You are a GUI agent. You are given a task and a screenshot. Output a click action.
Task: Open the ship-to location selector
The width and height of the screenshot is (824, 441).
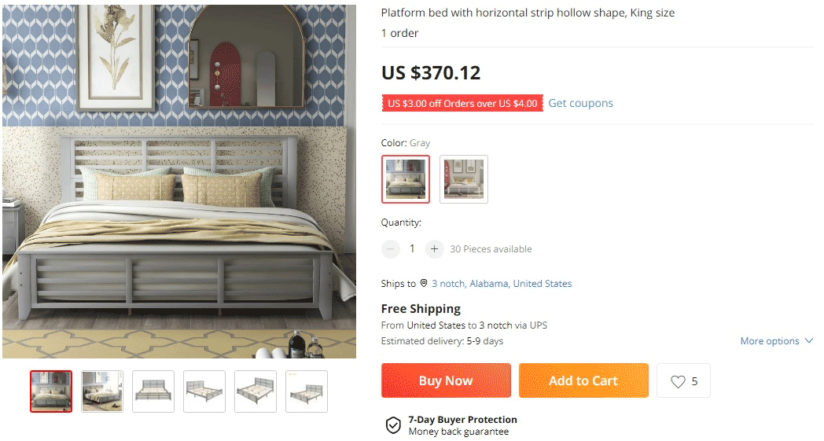[x=502, y=284]
